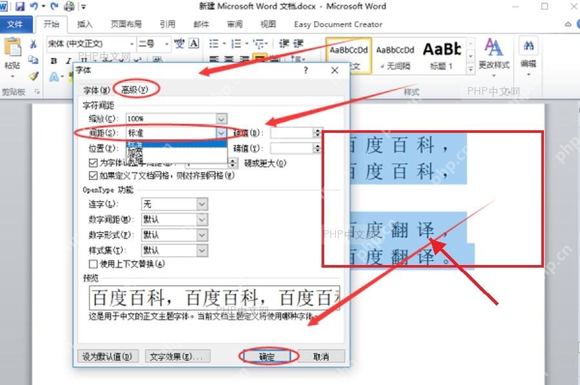
Task: Open the 数字形式 number forms dropdown
Action: click(x=202, y=235)
